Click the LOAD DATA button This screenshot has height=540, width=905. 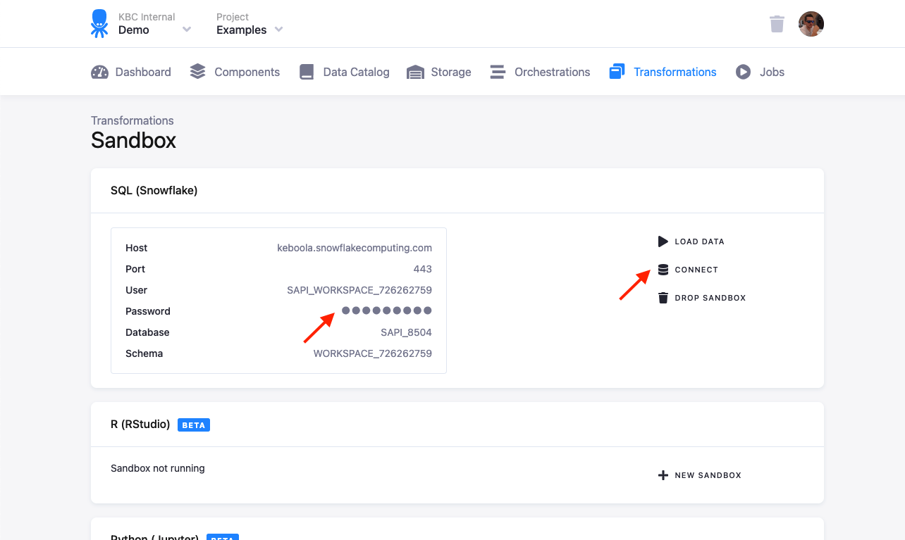tap(691, 241)
